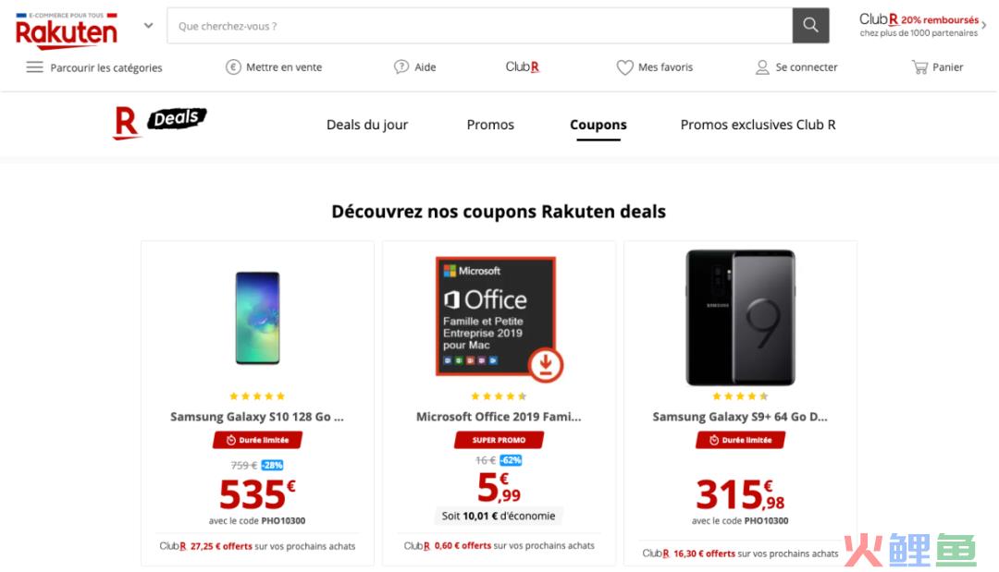Select the Promos tab
Viewport: 999px width, 572px height.
click(x=490, y=125)
